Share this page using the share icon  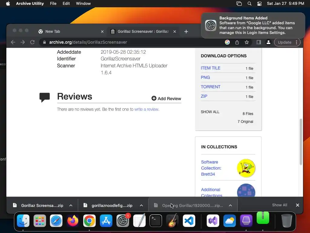coord(237,42)
